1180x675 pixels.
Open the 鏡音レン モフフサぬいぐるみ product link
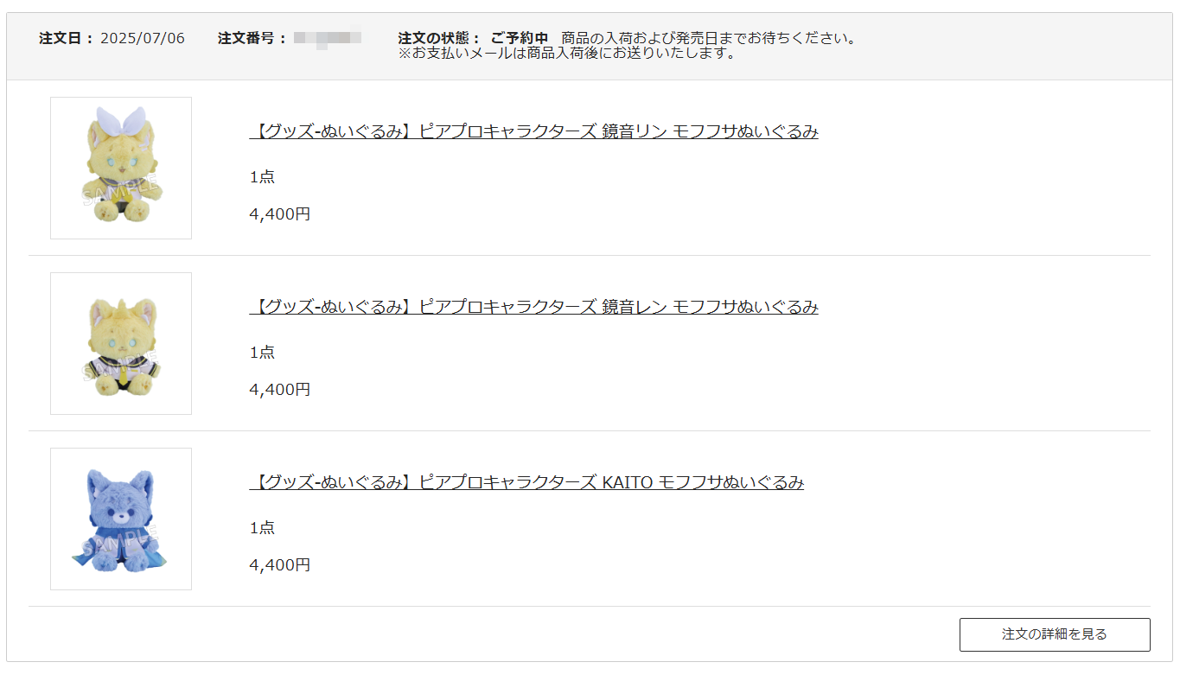point(533,307)
